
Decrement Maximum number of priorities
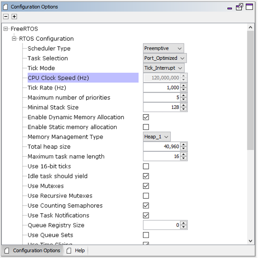coord(183,100)
